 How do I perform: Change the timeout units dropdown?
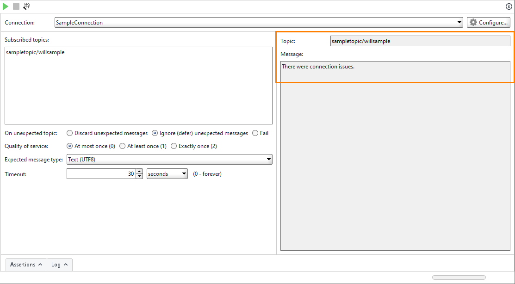[x=184, y=173]
